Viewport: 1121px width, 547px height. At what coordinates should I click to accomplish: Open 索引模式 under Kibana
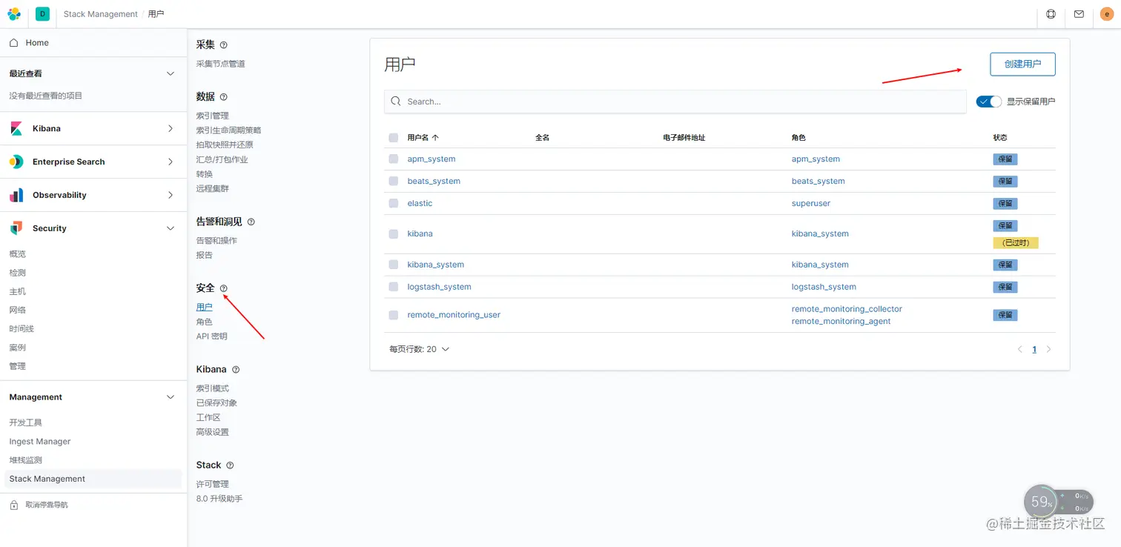pos(213,388)
